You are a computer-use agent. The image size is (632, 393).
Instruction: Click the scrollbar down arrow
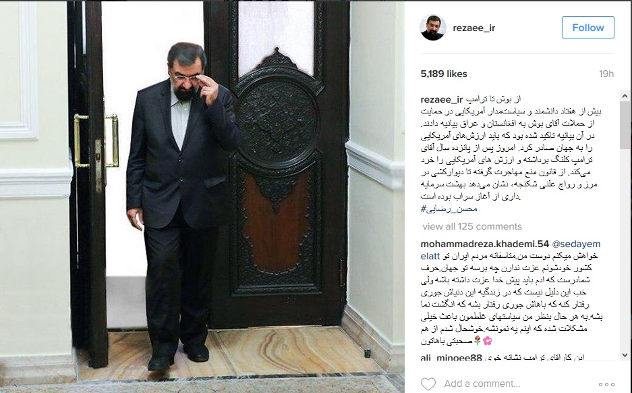click(625, 355)
